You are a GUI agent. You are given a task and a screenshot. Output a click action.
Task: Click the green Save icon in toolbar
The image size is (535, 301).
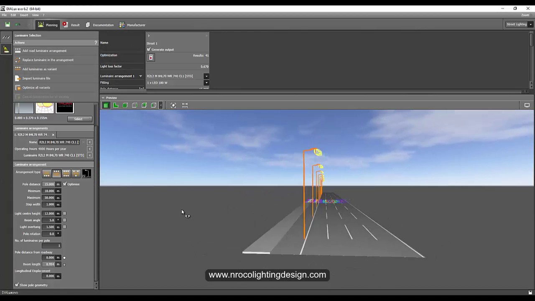tap(8, 25)
